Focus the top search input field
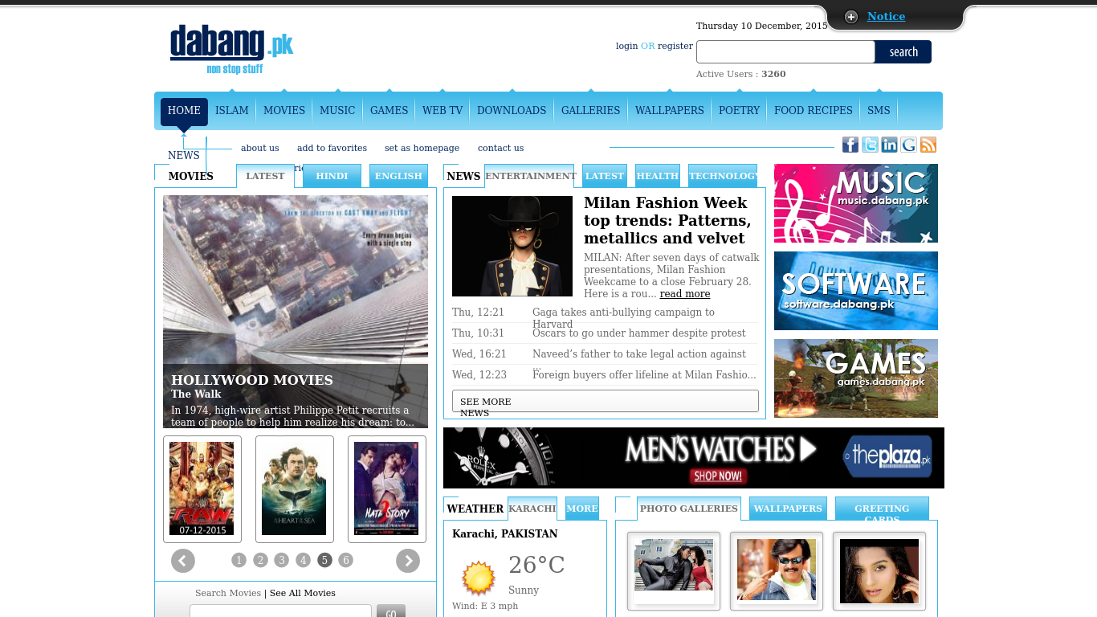 (x=785, y=51)
